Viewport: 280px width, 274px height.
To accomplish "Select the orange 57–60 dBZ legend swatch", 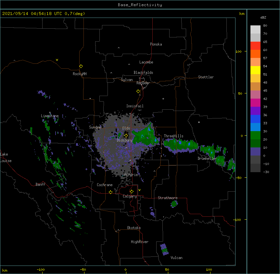I will (x=255, y=54).
